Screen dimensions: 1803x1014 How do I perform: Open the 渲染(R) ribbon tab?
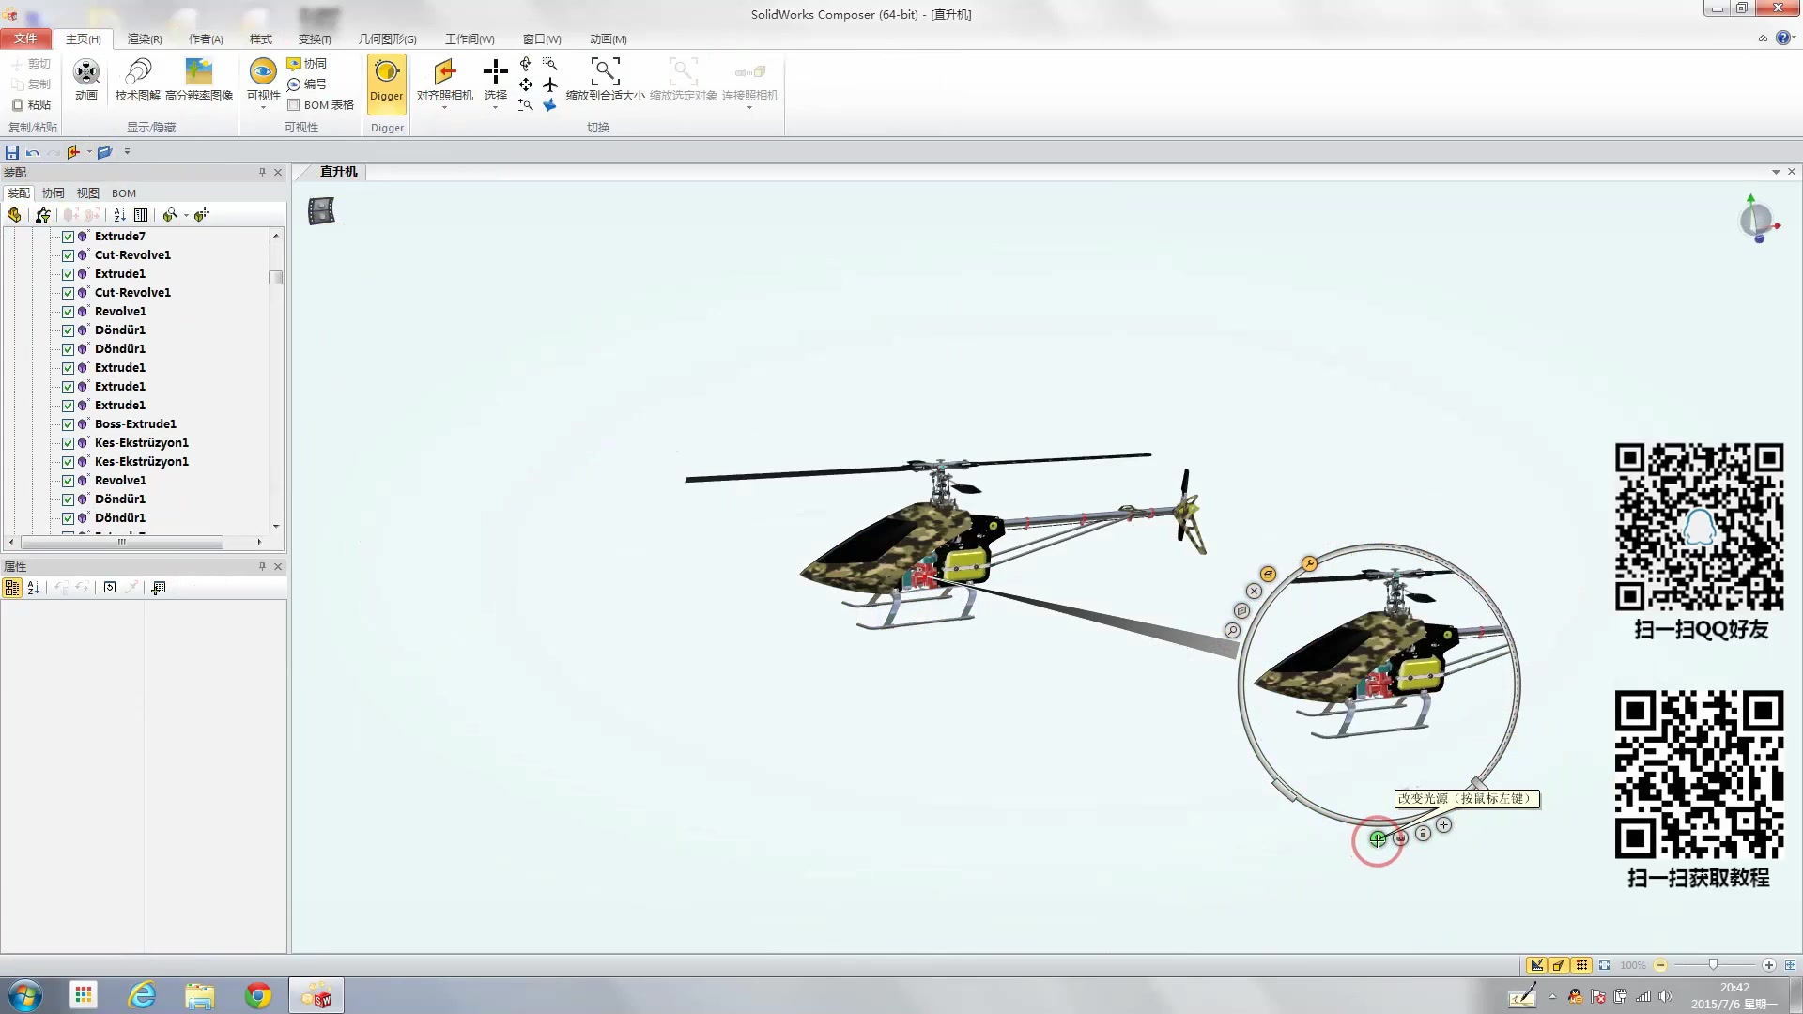click(x=145, y=39)
